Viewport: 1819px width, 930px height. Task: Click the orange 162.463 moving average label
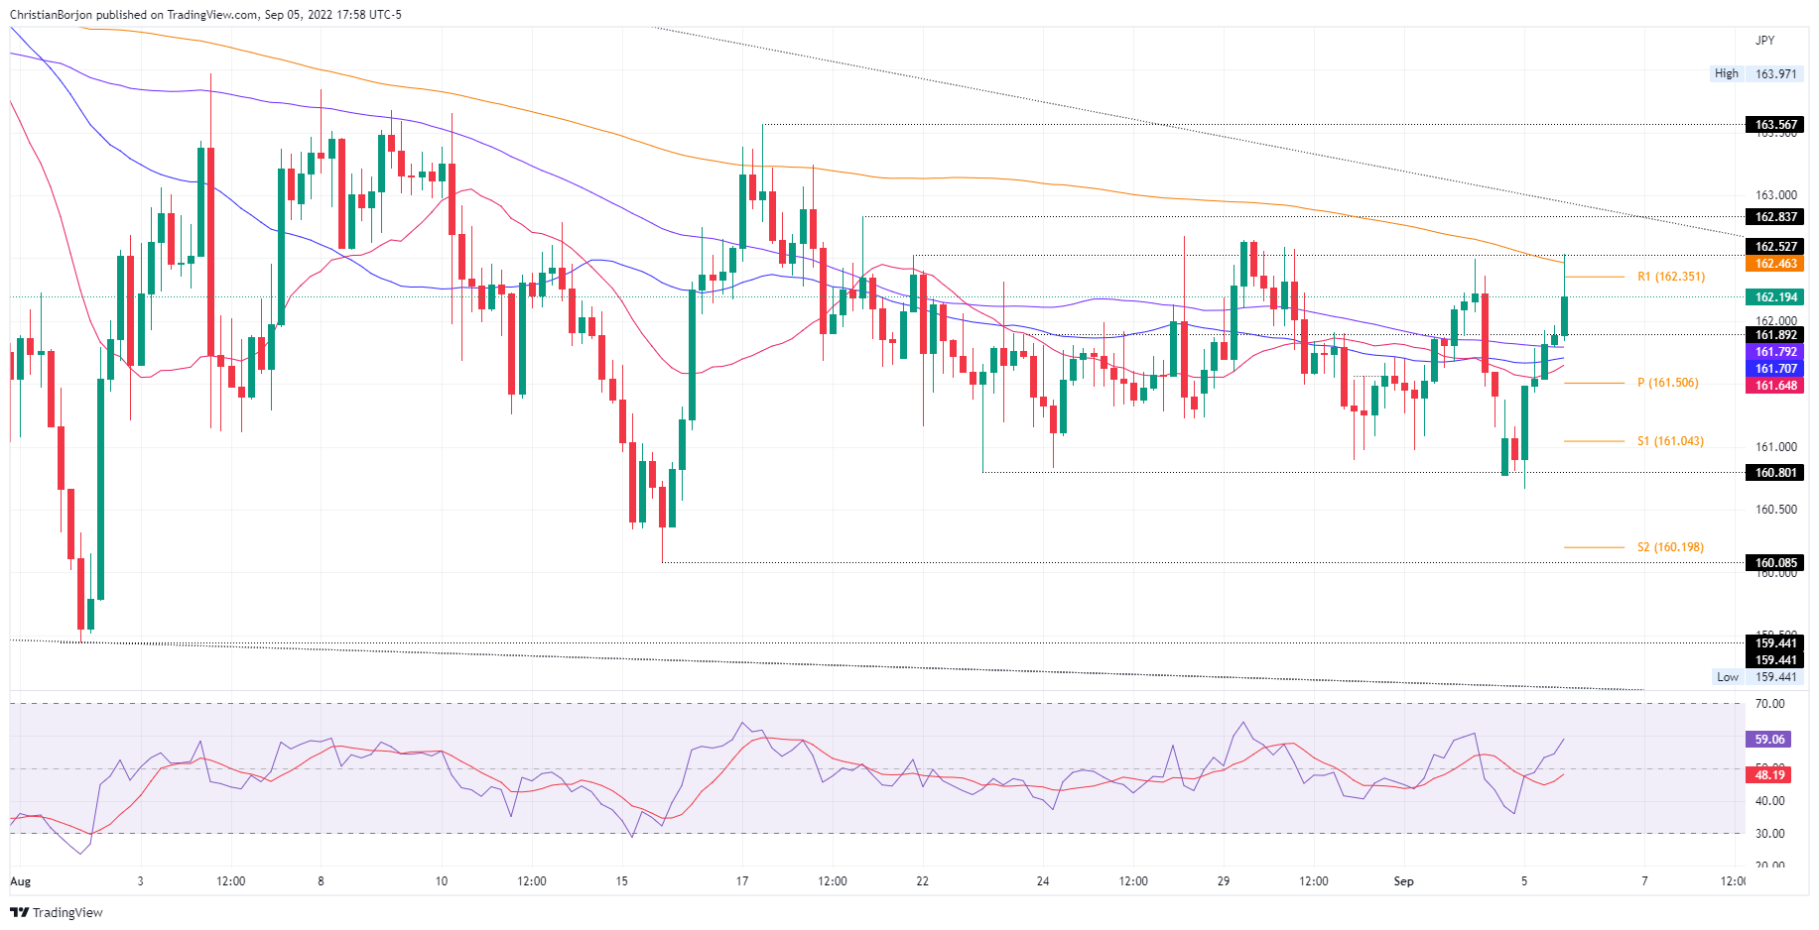point(1775,264)
